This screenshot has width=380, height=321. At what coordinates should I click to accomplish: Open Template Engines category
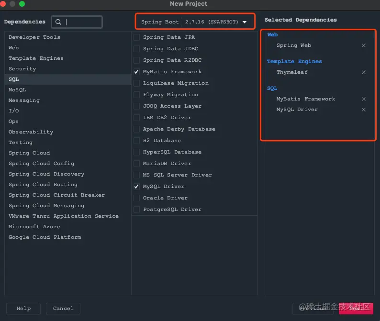coord(68,58)
